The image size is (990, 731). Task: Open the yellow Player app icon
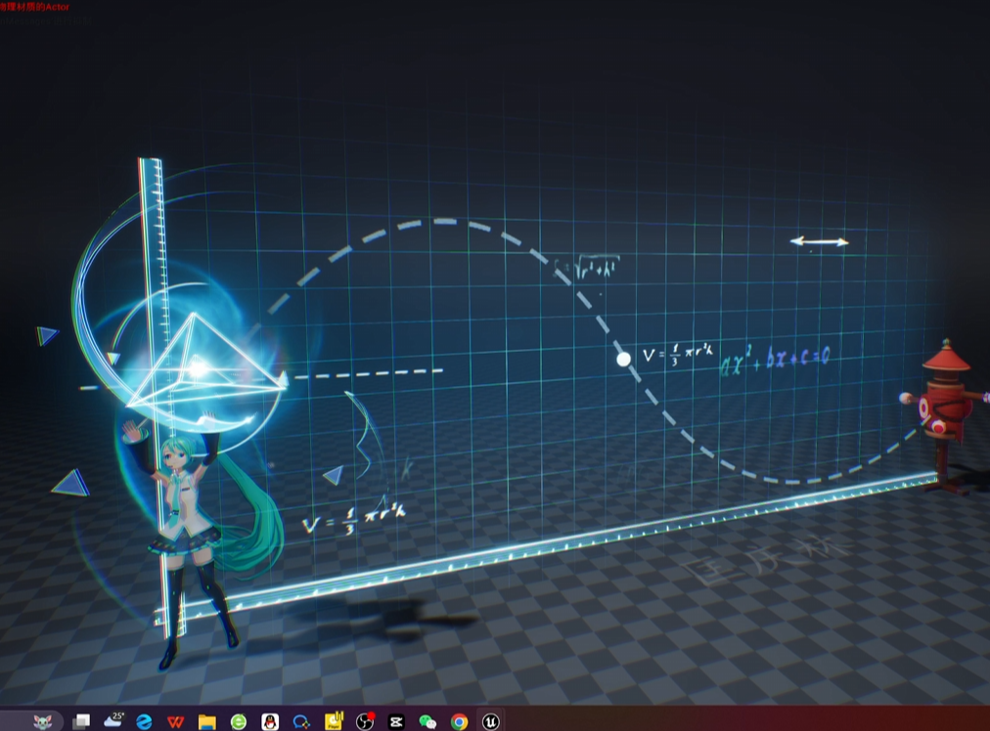point(334,720)
